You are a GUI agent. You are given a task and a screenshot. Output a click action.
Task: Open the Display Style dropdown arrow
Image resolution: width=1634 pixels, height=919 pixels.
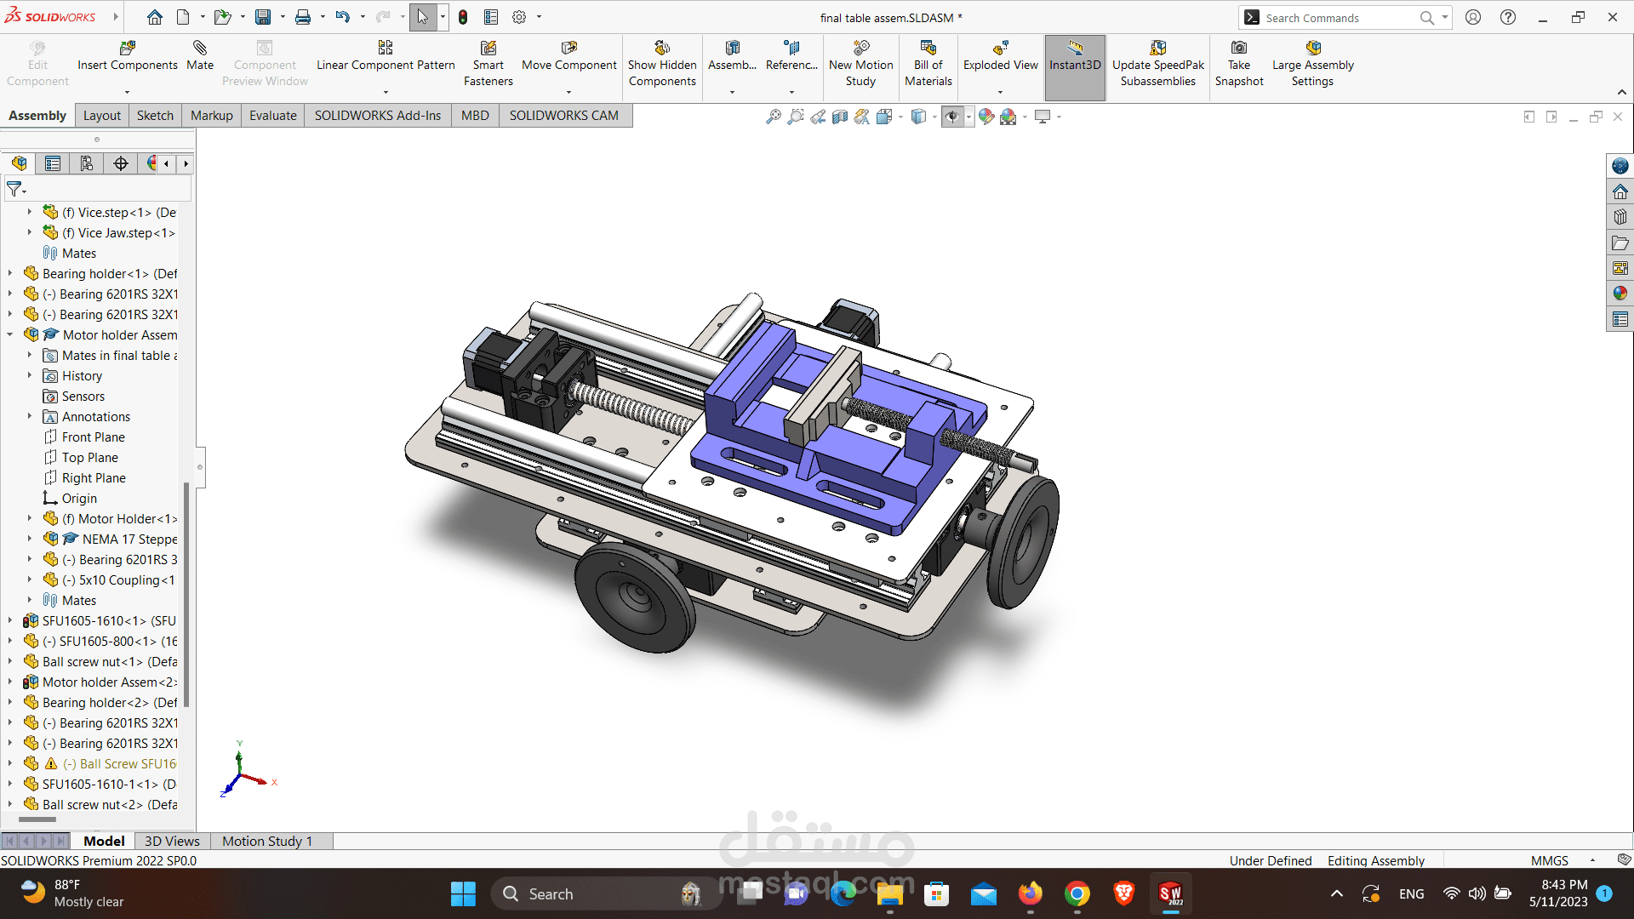(934, 117)
